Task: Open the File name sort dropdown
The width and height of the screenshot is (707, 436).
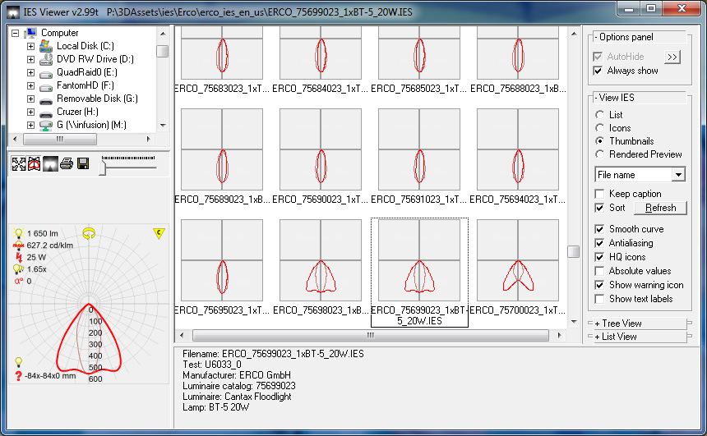Action: 677,175
